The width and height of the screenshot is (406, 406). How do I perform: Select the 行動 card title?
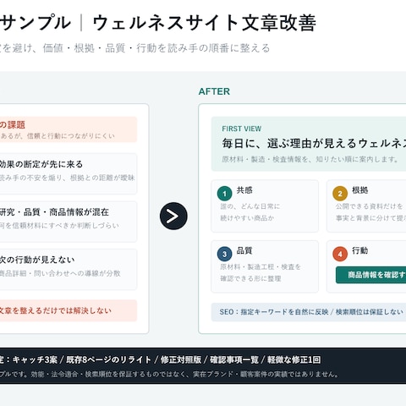tap(360, 250)
